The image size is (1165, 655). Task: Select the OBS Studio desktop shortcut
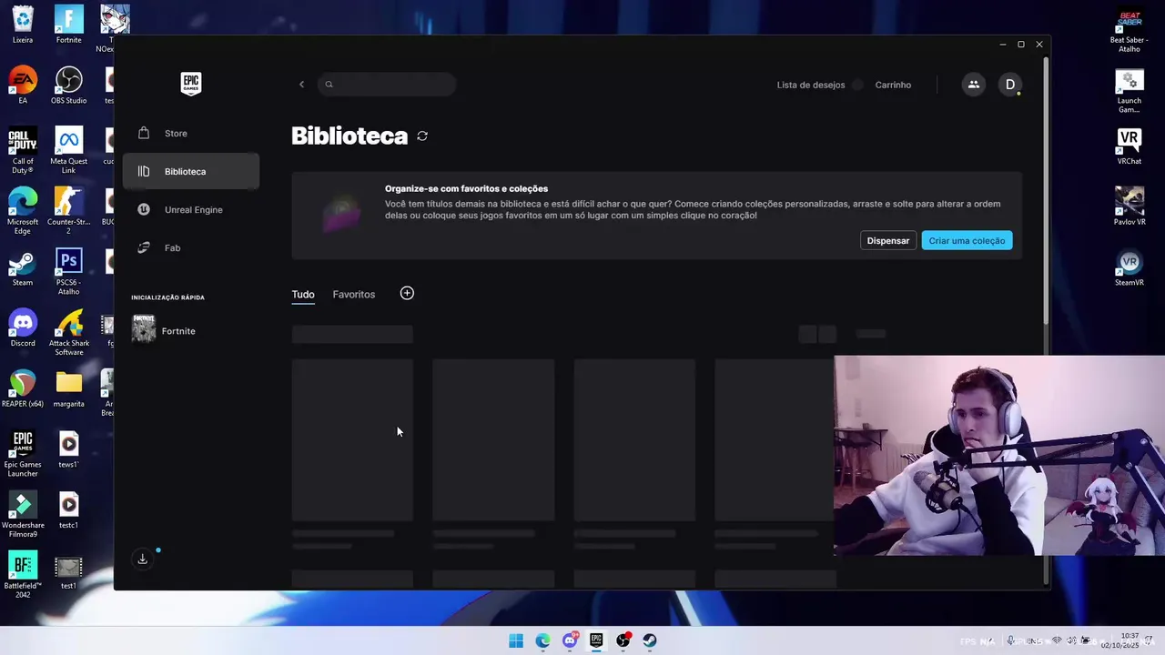(68, 86)
